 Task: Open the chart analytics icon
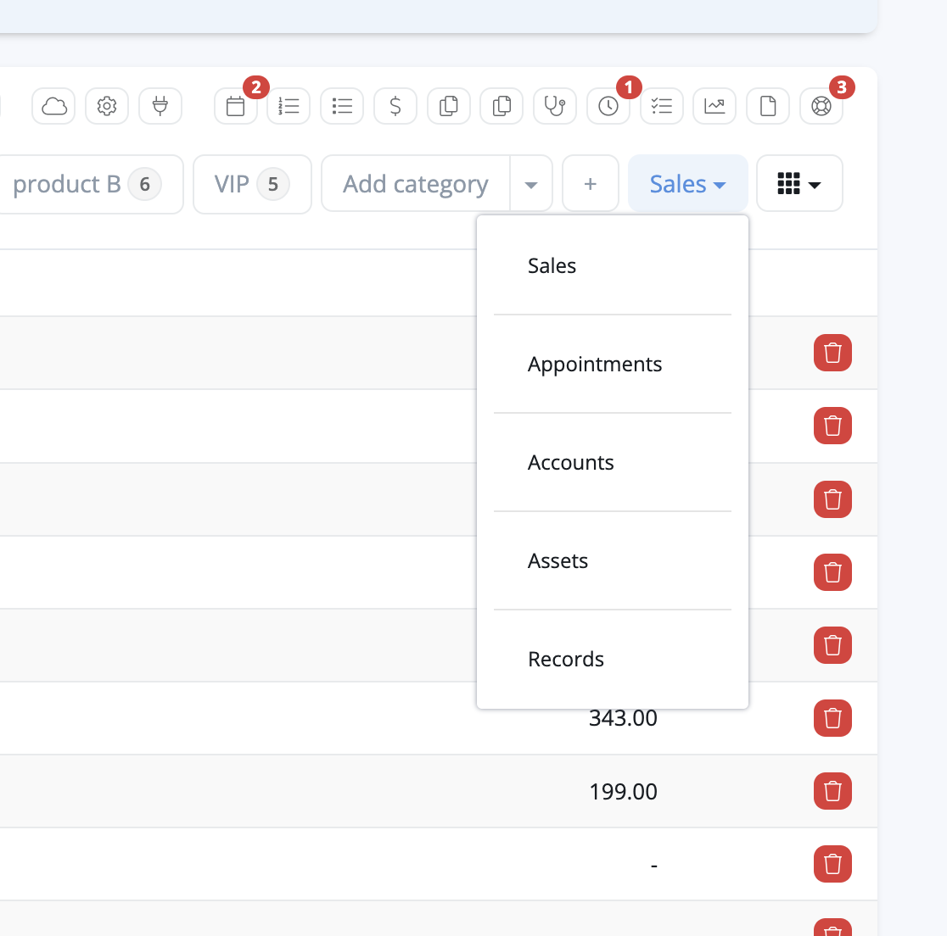point(714,106)
